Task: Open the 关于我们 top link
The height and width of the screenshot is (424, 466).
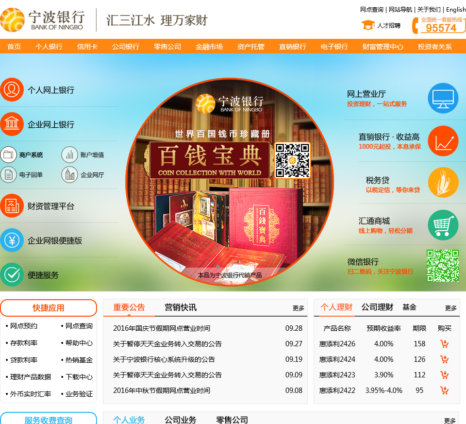Action: [x=429, y=10]
